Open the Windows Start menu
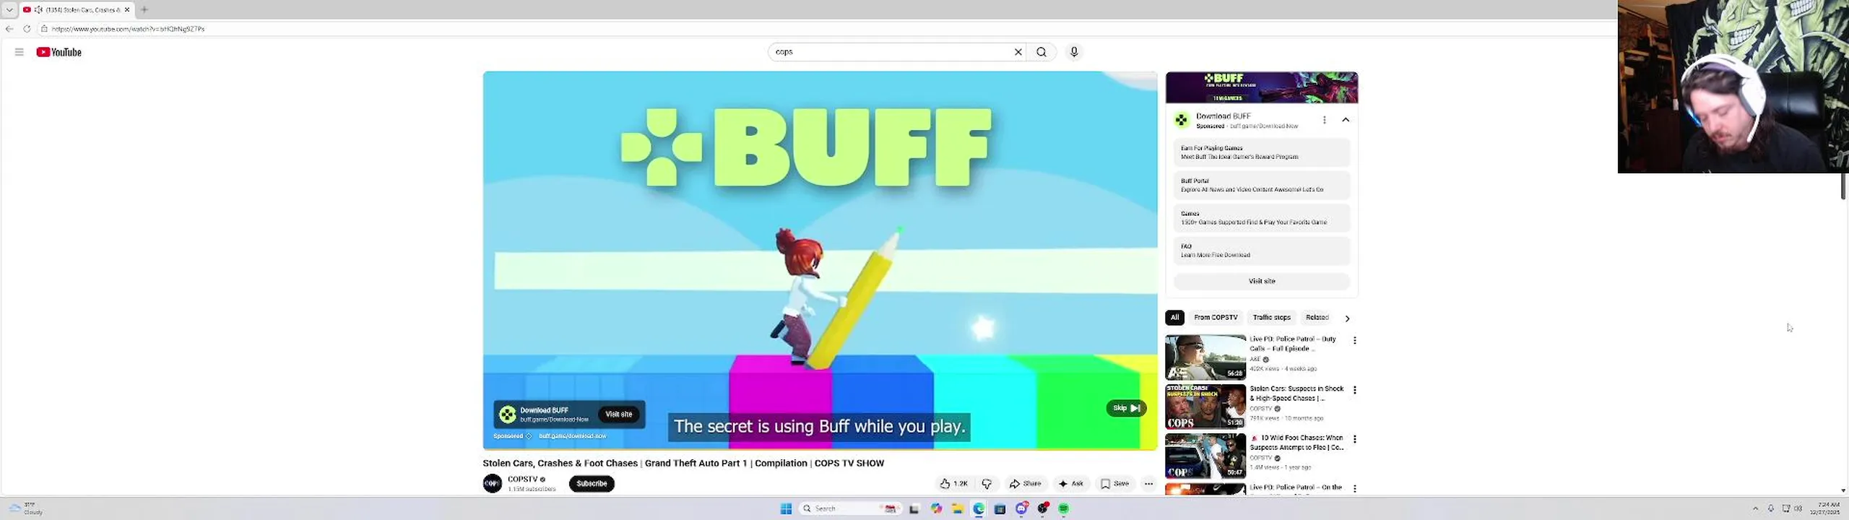 (786, 509)
